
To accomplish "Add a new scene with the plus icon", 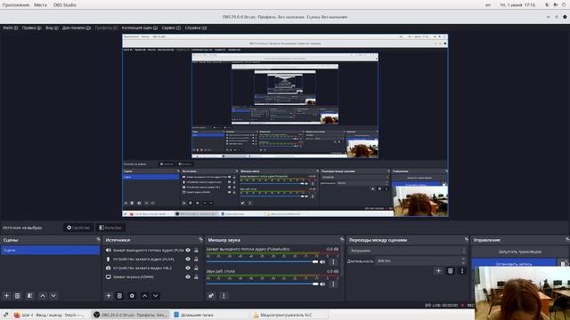I will [x=6, y=296].
